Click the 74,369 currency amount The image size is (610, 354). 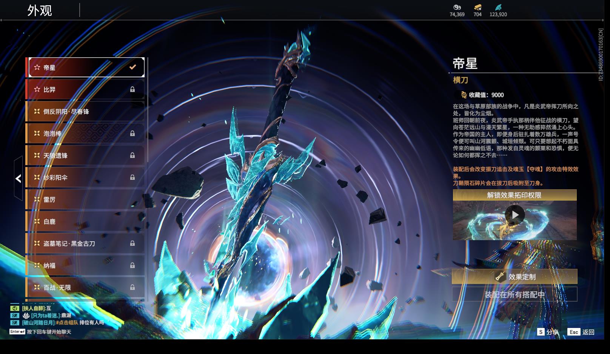coord(457,14)
